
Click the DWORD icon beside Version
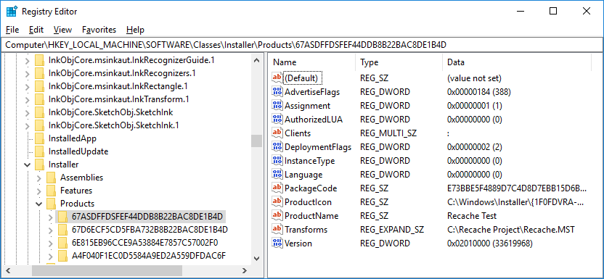pos(277,243)
